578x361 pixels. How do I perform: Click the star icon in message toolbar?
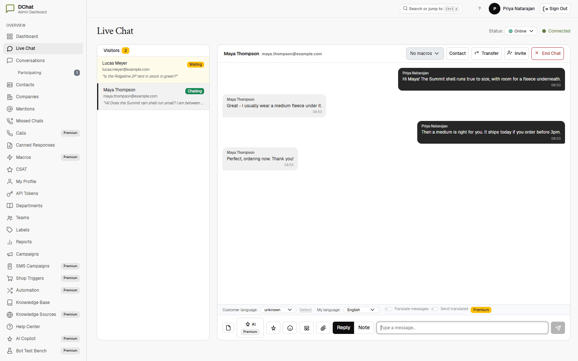pos(273,328)
